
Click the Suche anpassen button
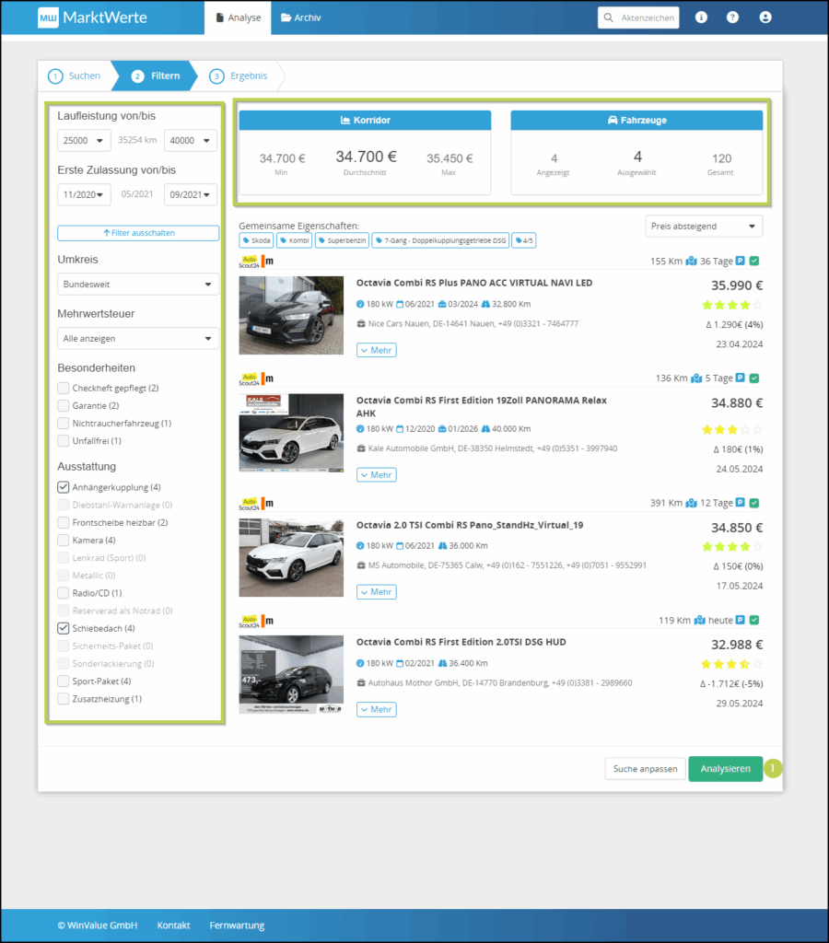point(644,769)
